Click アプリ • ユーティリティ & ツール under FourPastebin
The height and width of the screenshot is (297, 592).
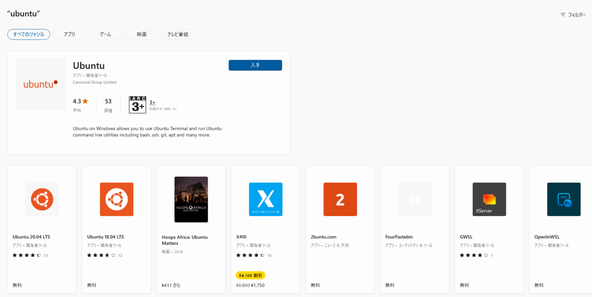point(409,245)
